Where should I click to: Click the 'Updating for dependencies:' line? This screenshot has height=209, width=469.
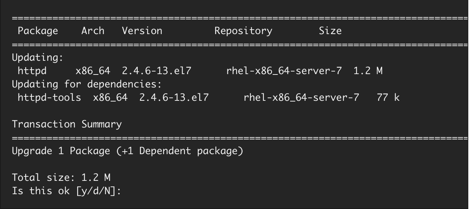click(x=87, y=84)
